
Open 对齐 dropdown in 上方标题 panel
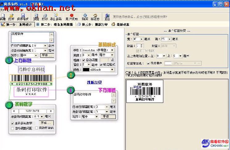click(x=36, y=55)
